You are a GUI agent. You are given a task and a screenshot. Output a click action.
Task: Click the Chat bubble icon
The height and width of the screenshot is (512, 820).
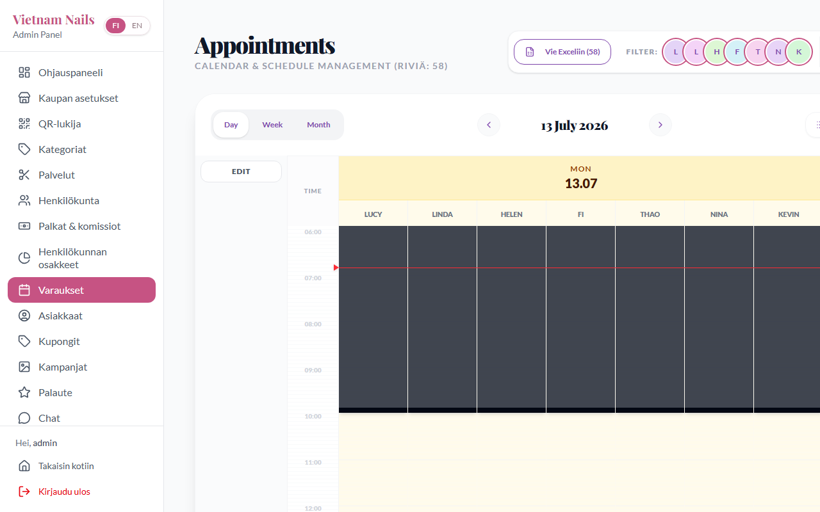24,418
